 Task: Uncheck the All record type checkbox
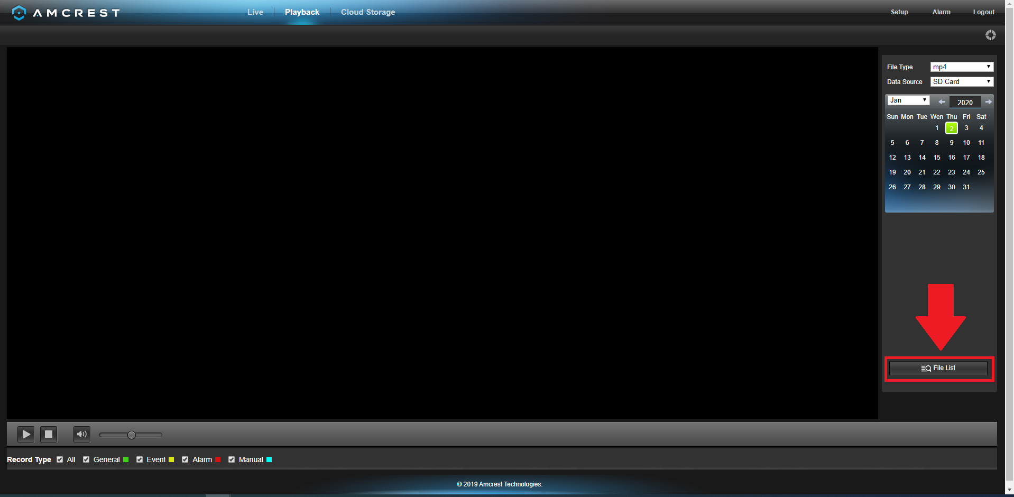tap(60, 459)
